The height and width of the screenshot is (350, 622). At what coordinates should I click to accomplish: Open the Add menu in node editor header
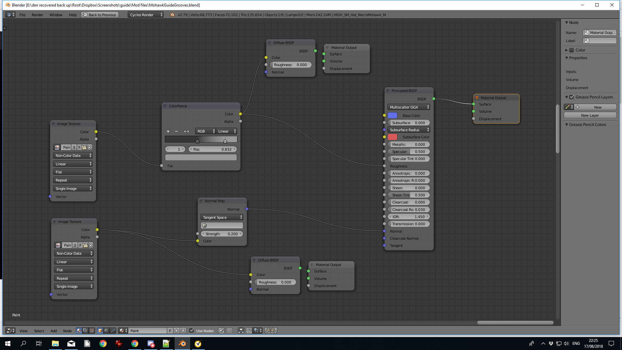pos(53,331)
